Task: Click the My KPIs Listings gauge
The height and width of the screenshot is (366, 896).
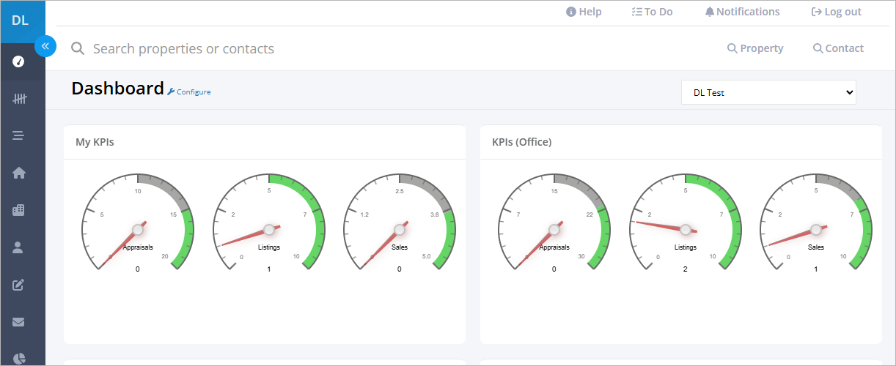Action: 268,223
